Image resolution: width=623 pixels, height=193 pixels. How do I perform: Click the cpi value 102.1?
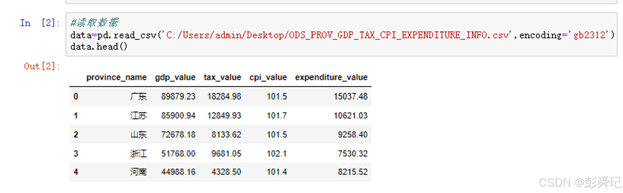pos(277,154)
